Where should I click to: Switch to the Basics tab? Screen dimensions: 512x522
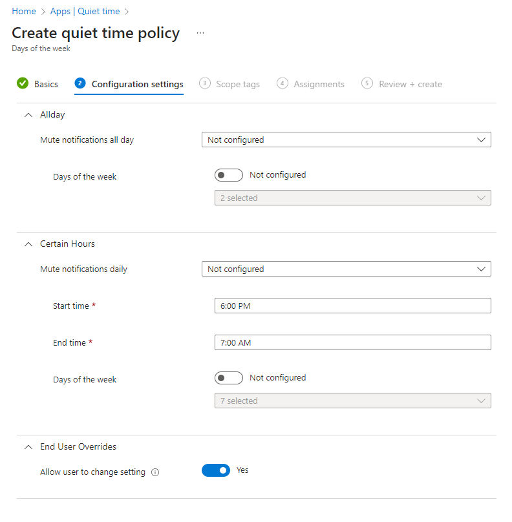pos(46,84)
